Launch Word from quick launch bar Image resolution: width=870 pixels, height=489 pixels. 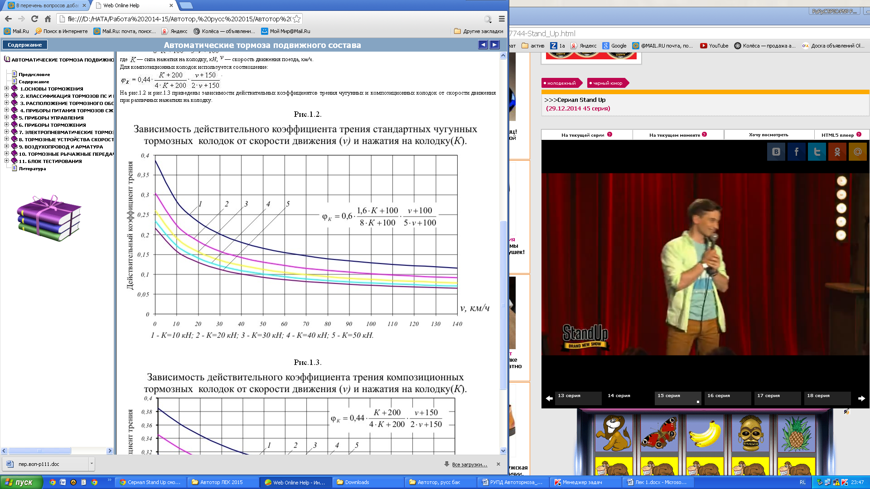tap(63, 482)
